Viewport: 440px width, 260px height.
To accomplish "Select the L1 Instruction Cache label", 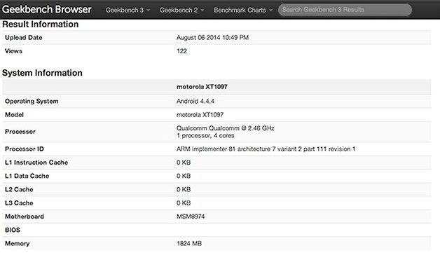I will 36,163.
